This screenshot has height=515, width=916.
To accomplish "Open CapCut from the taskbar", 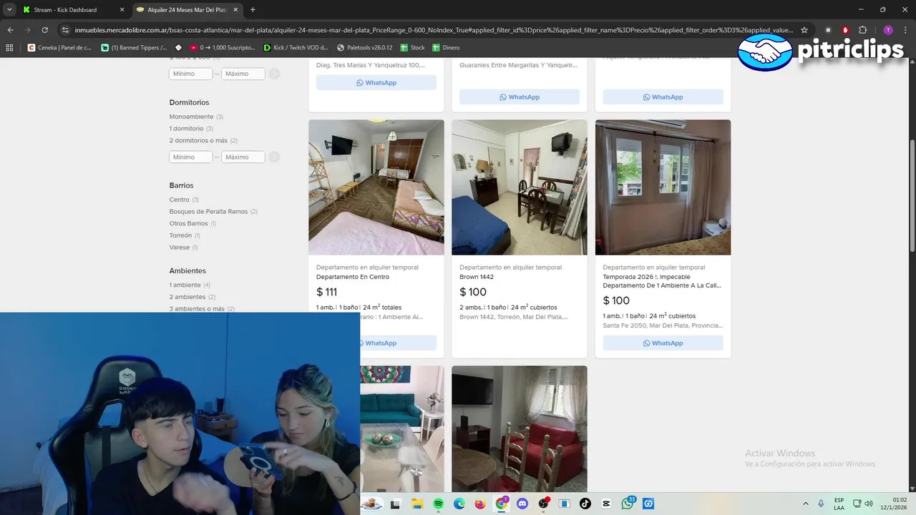I will [x=607, y=504].
